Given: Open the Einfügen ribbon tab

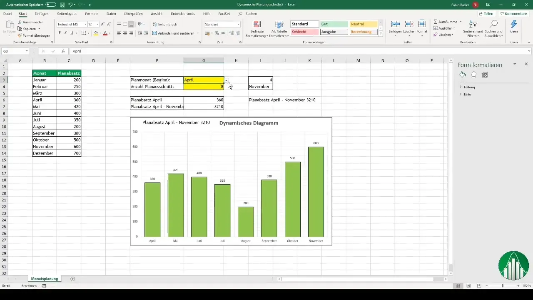Looking at the screenshot, I should tap(42, 14).
